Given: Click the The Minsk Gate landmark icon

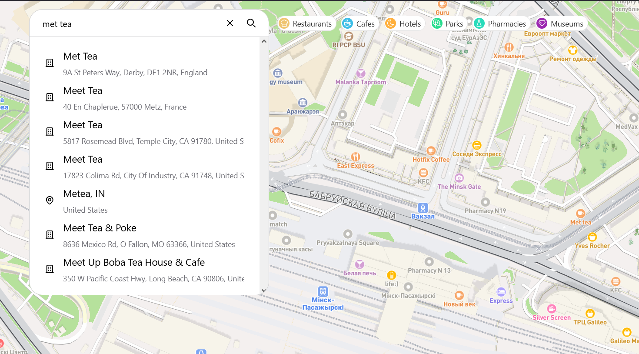Looking at the screenshot, I should [x=459, y=178].
